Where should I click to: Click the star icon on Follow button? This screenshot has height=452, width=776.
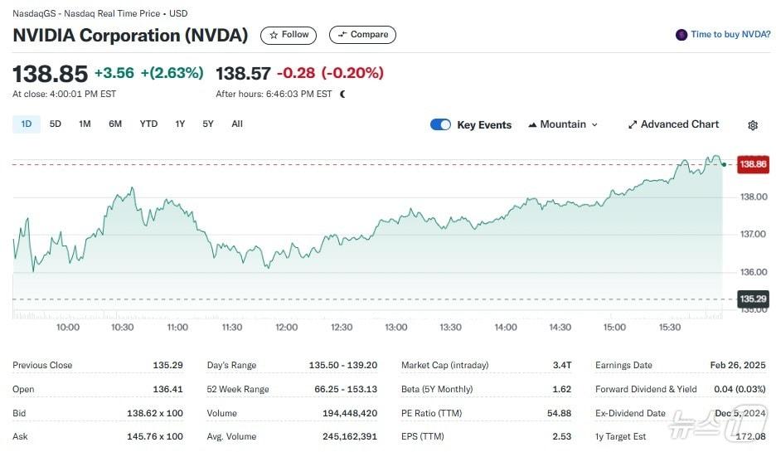[x=274, y=35]
